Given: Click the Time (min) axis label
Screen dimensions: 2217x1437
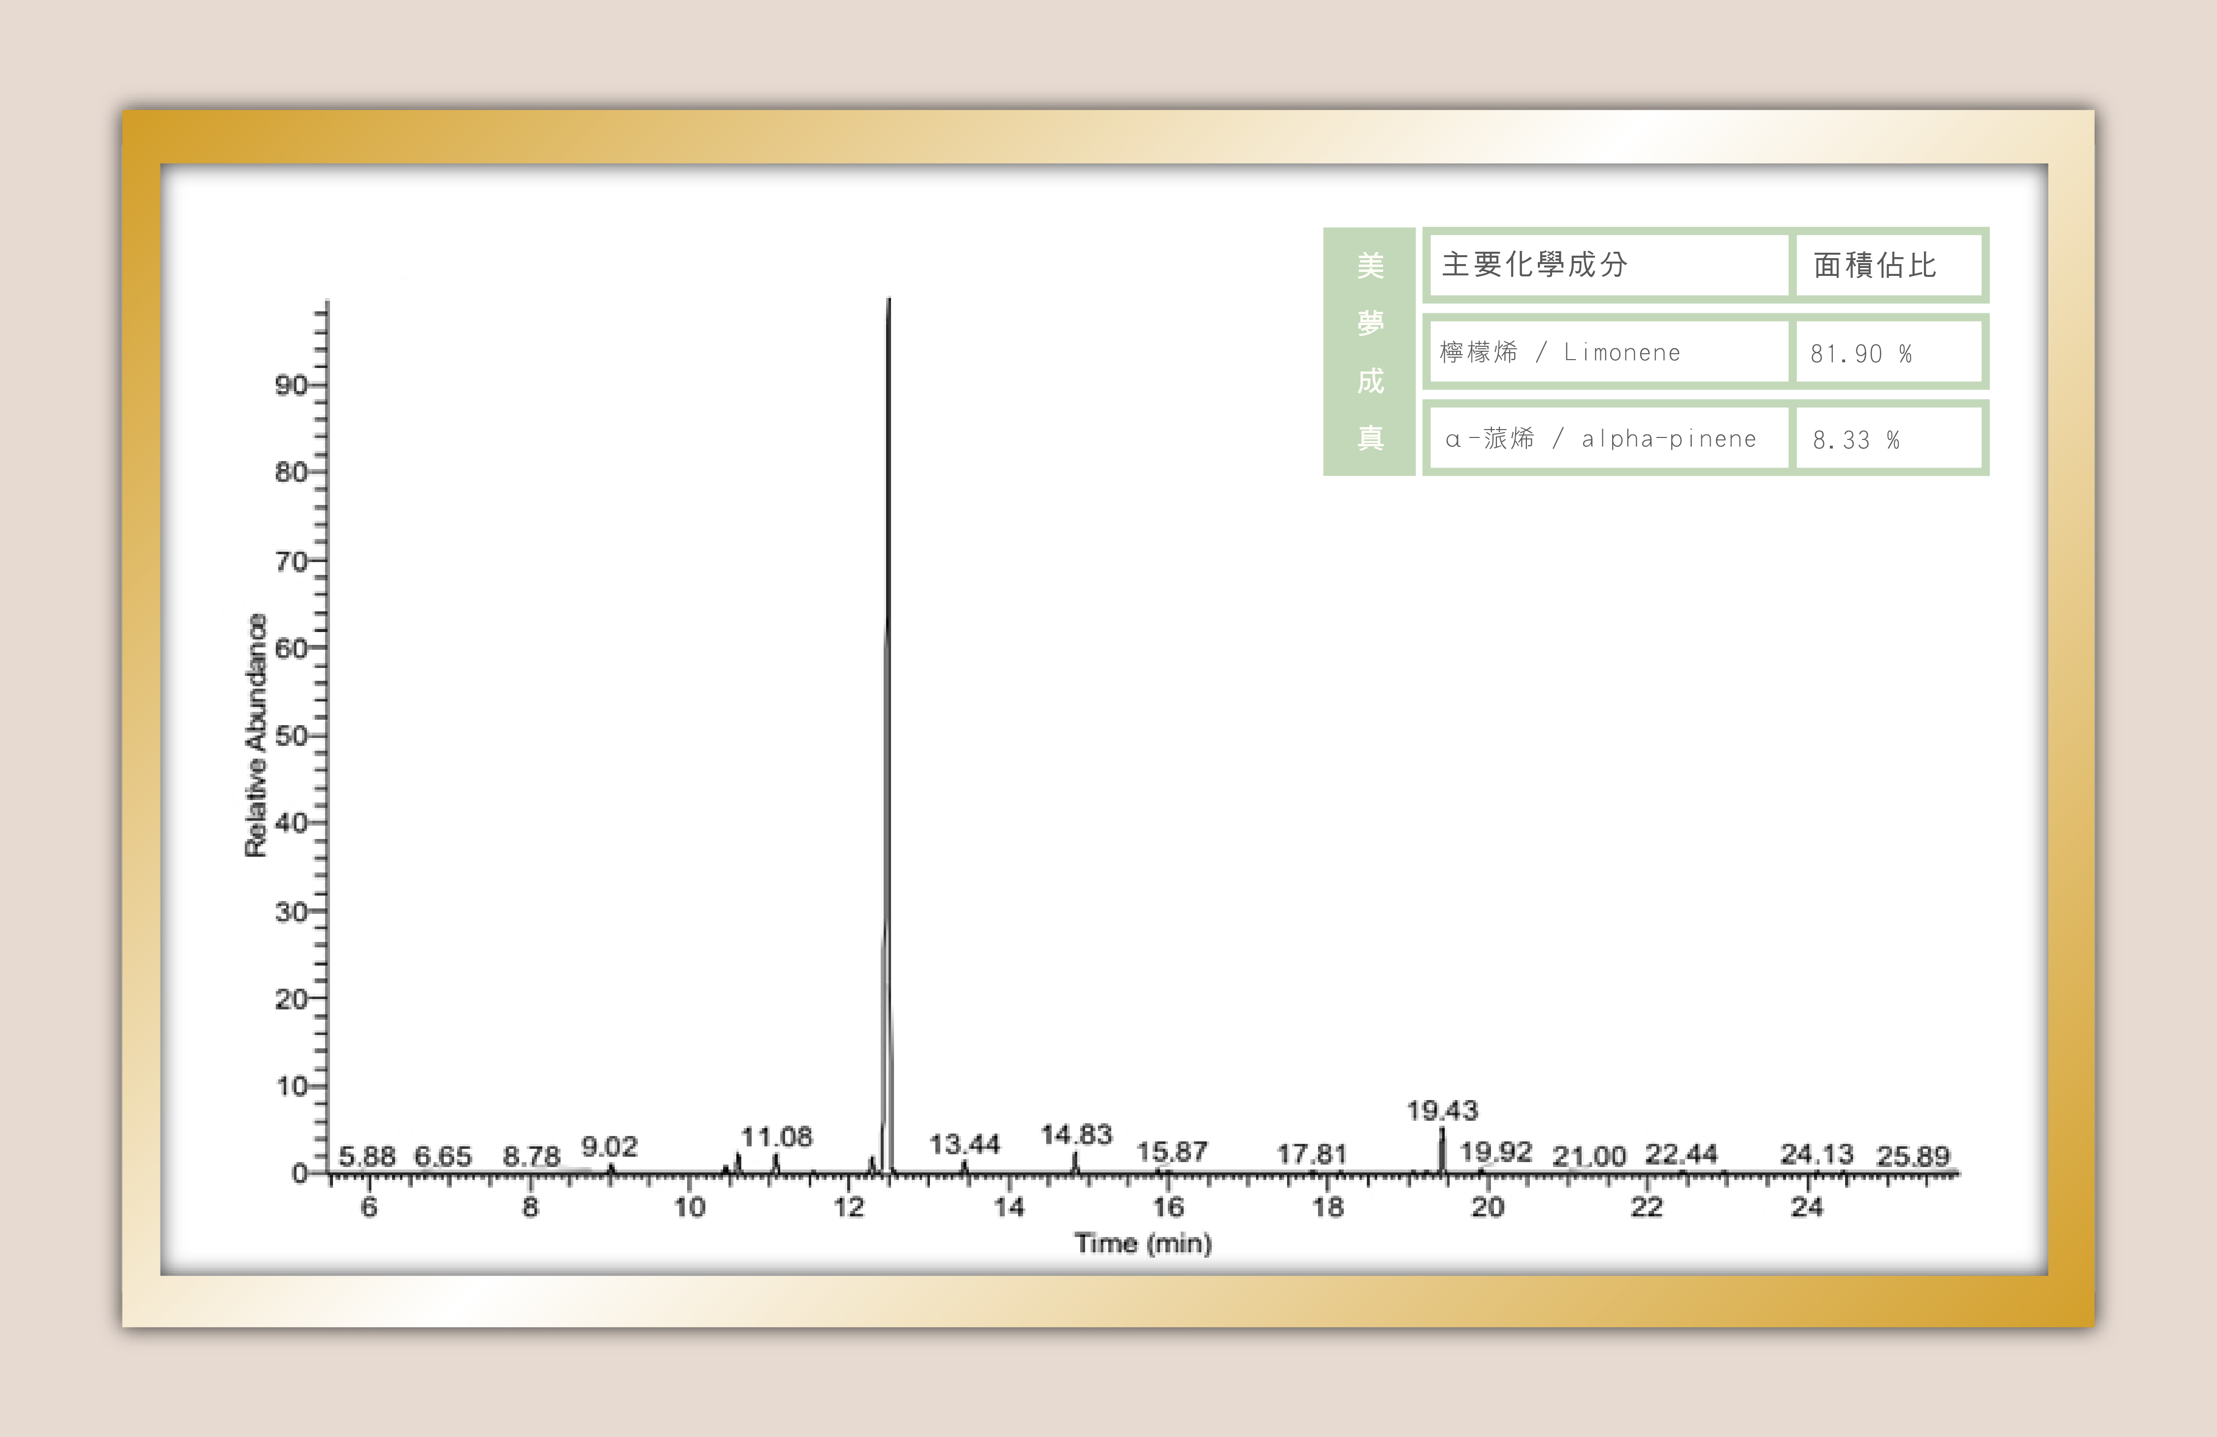Looking at the screenshot, I should click(1142, 1242).
